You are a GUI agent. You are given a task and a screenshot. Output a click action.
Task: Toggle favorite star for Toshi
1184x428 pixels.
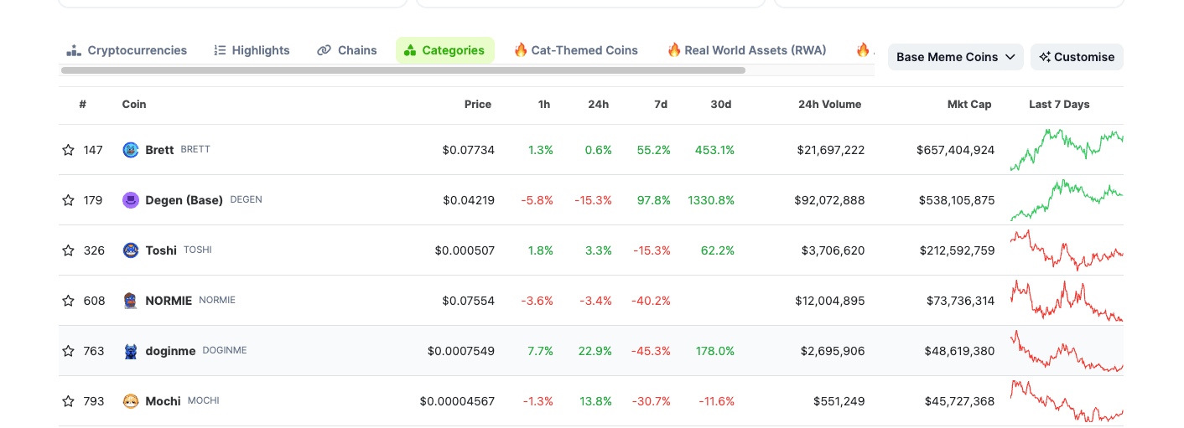pyautogui.click(x=68, y=250)
